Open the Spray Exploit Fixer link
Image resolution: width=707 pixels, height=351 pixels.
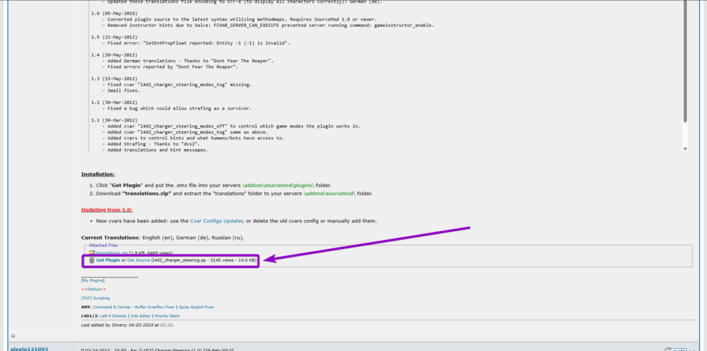[x=196, y=308]
